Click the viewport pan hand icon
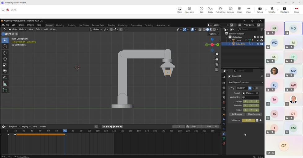The height and width of the screenshot is (158, 303). 217,59
